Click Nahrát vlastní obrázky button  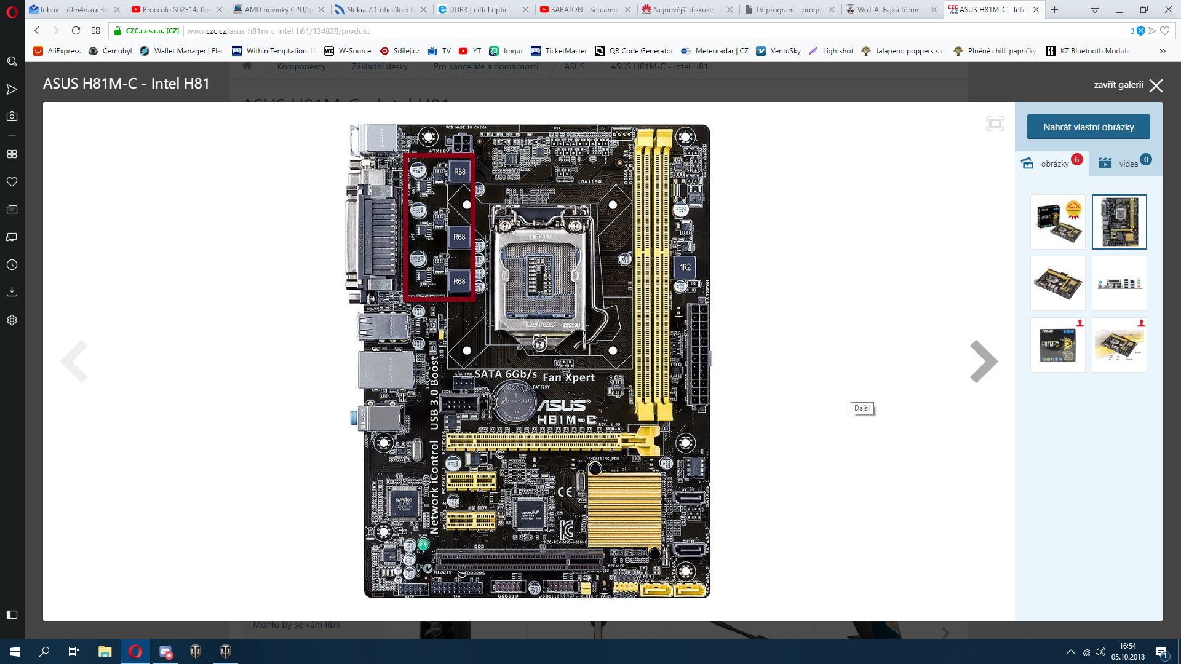point(1088,127)
